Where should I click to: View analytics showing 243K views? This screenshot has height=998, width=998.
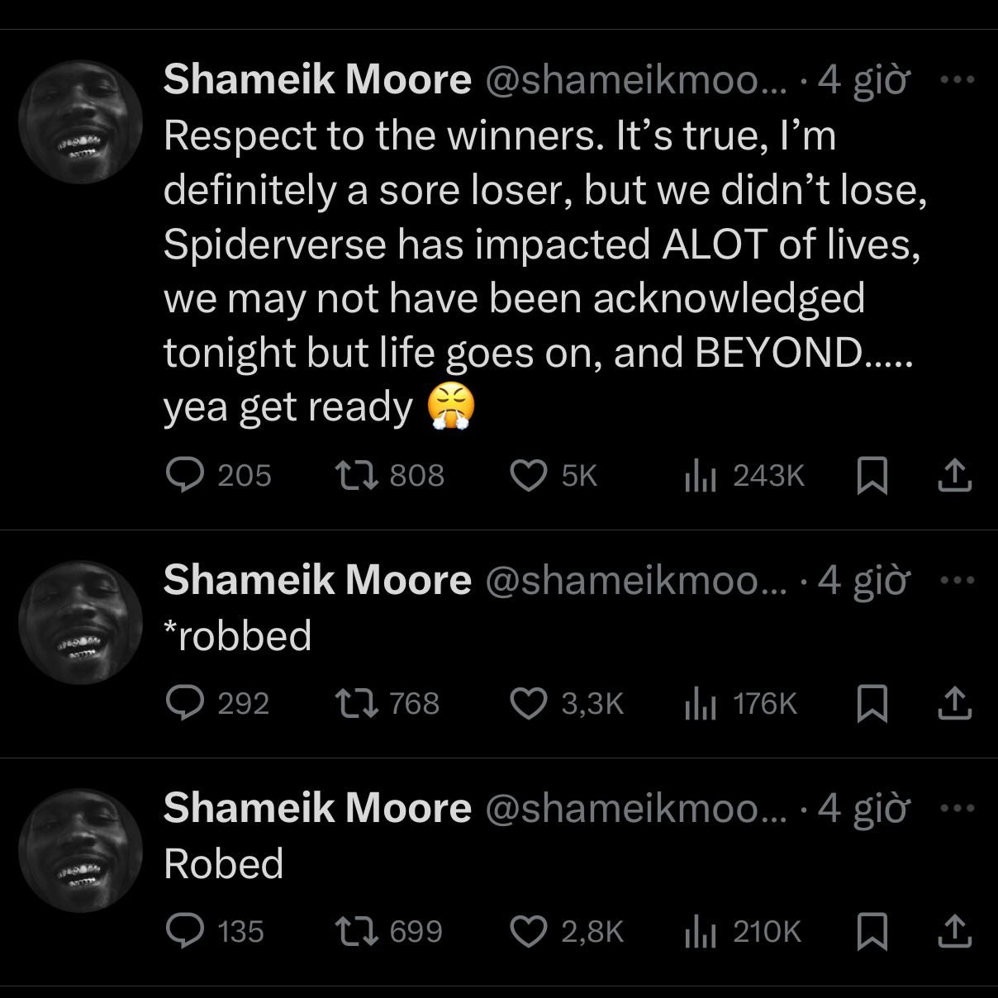point(744,475)
